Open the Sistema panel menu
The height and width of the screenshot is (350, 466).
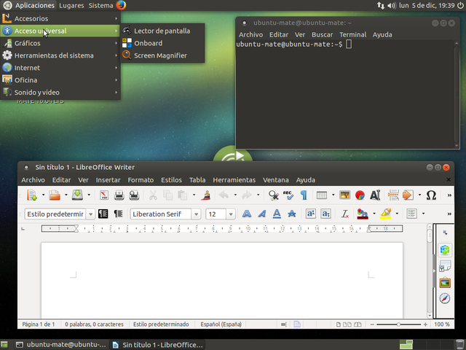click(x=100, y=5)
